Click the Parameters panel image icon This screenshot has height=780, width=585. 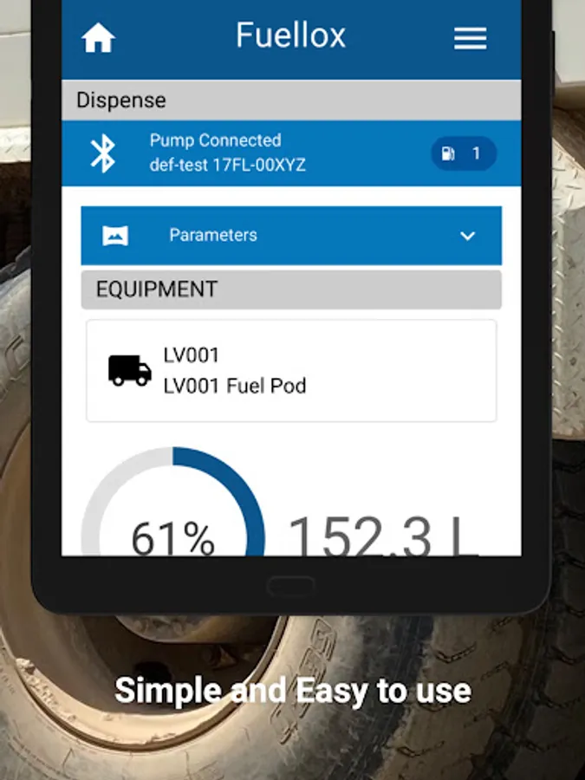[115, 235]
